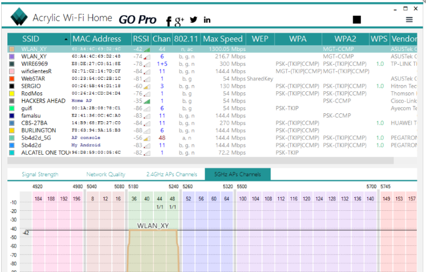Click signal bars icon for SERGIO
426x272 pixels.
[x=147, y=87]
